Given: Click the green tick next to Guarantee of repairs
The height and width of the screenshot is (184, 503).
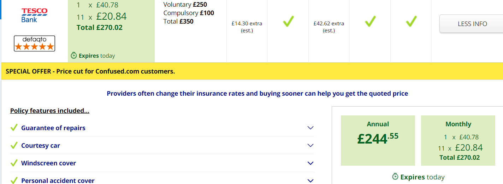Looking at the screenshot, I should tap(14, 127).
